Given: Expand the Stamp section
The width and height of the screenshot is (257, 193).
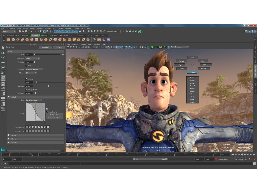Looking at the screenshot, I should tap(8, 139).
